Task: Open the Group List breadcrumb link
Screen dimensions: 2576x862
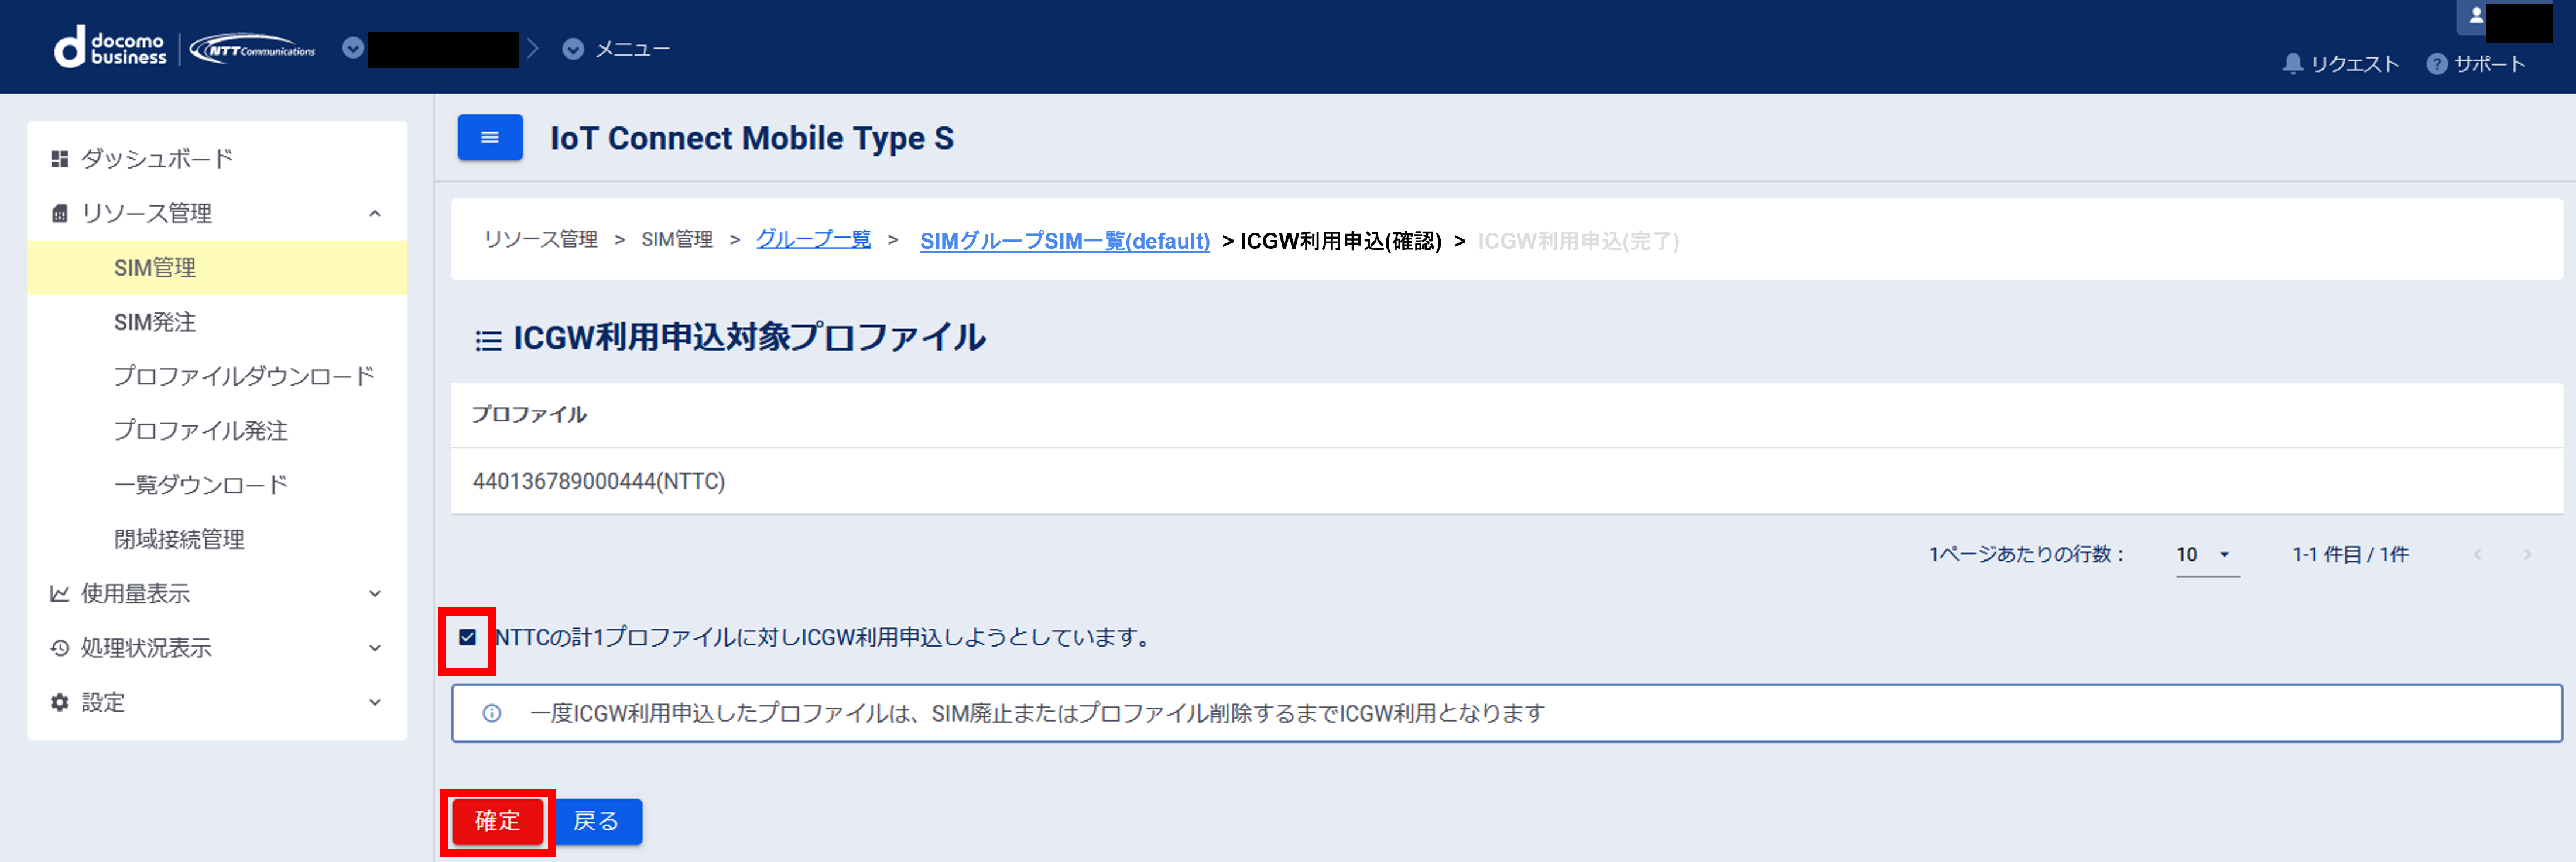Action: point(813,240)
